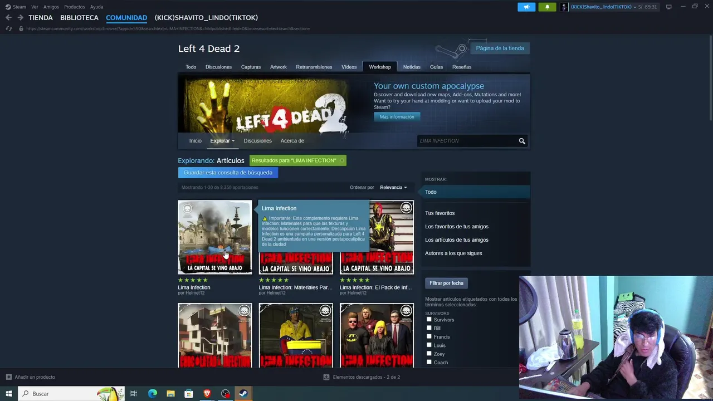Click Más información button
The image size is (713, 401).
point(397,117)
